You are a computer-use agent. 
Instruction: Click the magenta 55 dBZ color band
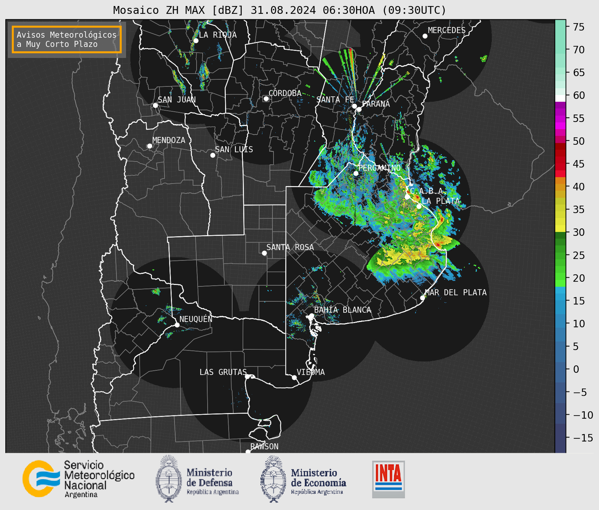pos(560,118)
